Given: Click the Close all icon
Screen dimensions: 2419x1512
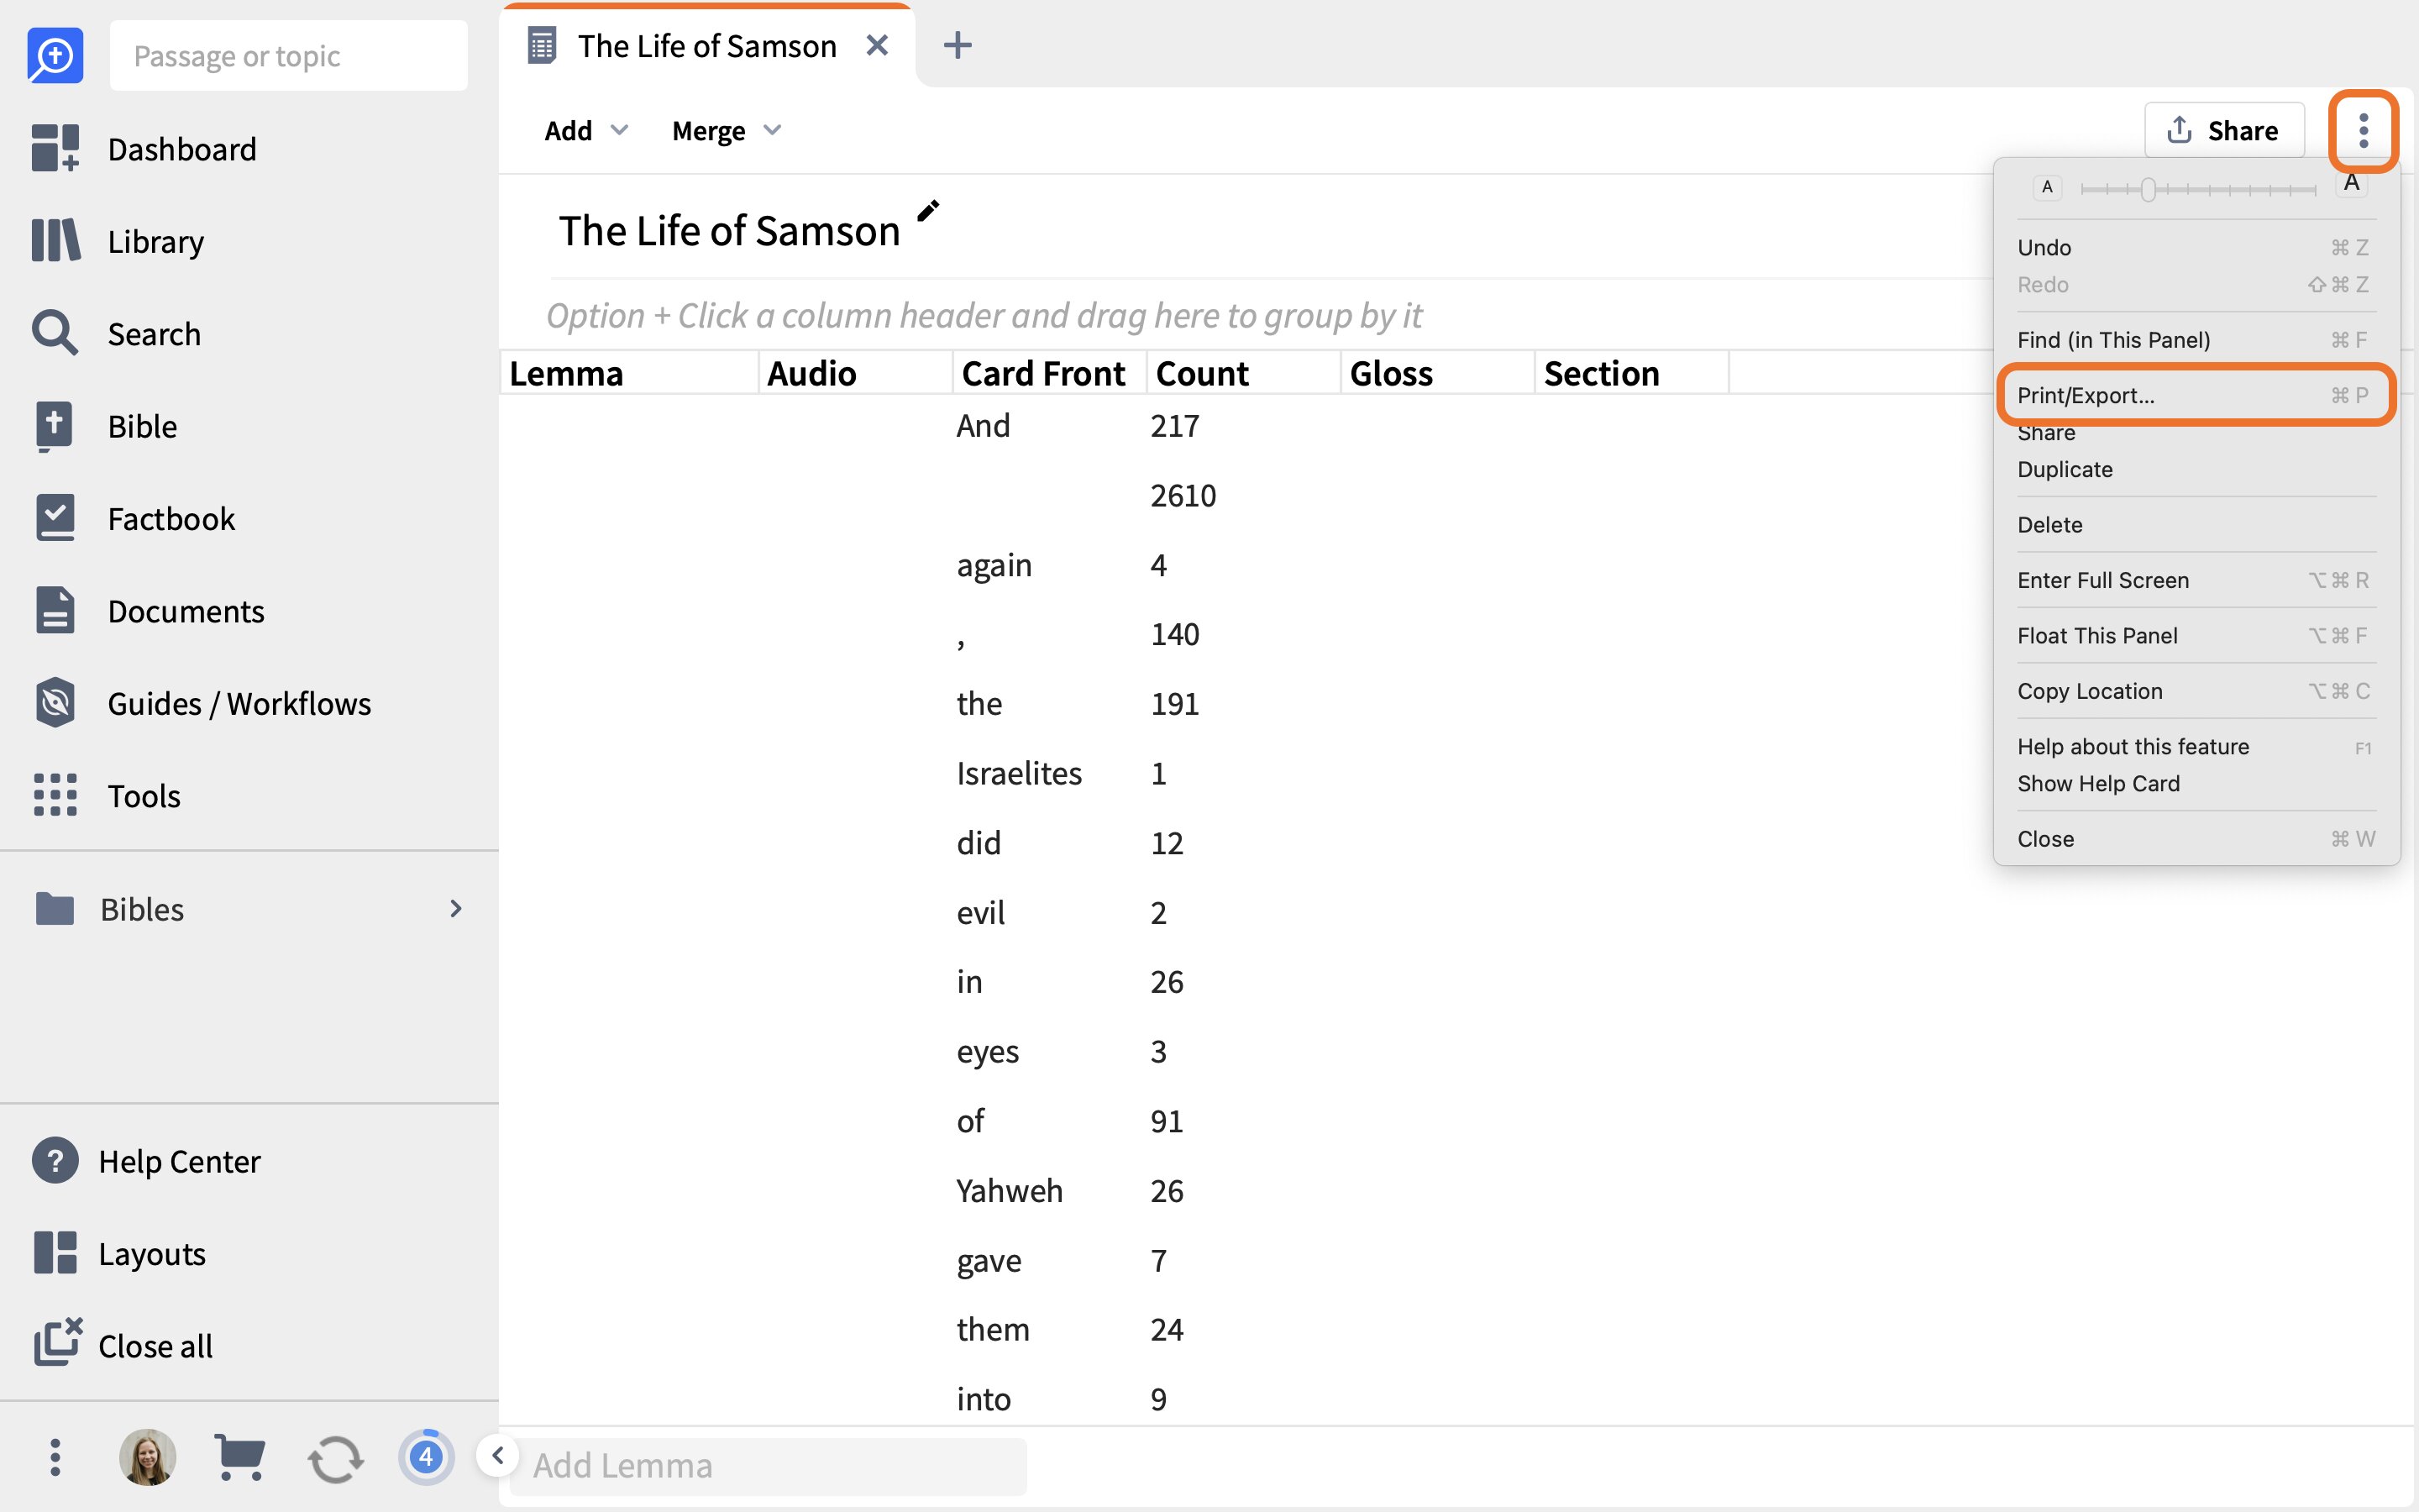Looking at the screenshot, I should coord(58,1343).
